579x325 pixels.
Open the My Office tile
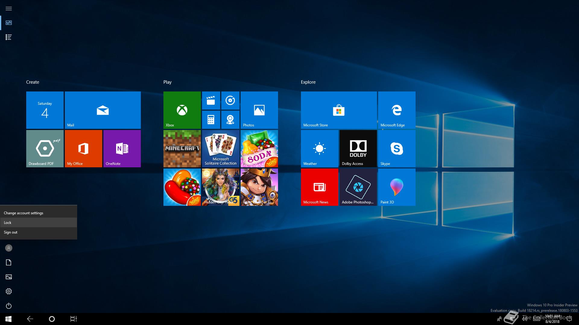[x=84, y=149]
